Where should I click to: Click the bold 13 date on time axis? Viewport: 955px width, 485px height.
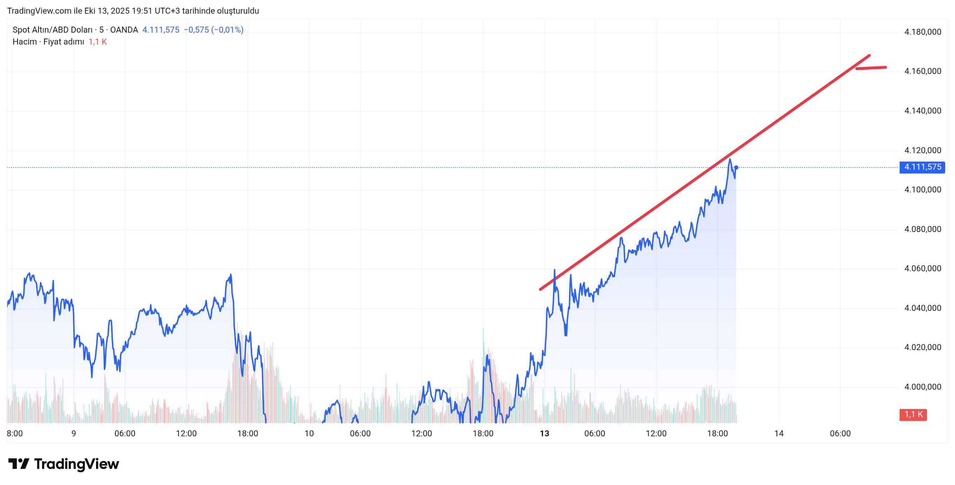click(x=544, y=433)
